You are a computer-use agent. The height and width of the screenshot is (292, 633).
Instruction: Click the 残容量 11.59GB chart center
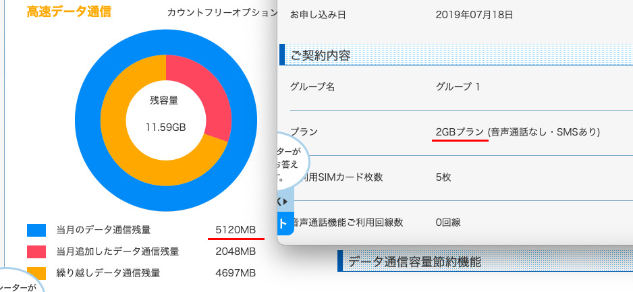pos(165,115)
